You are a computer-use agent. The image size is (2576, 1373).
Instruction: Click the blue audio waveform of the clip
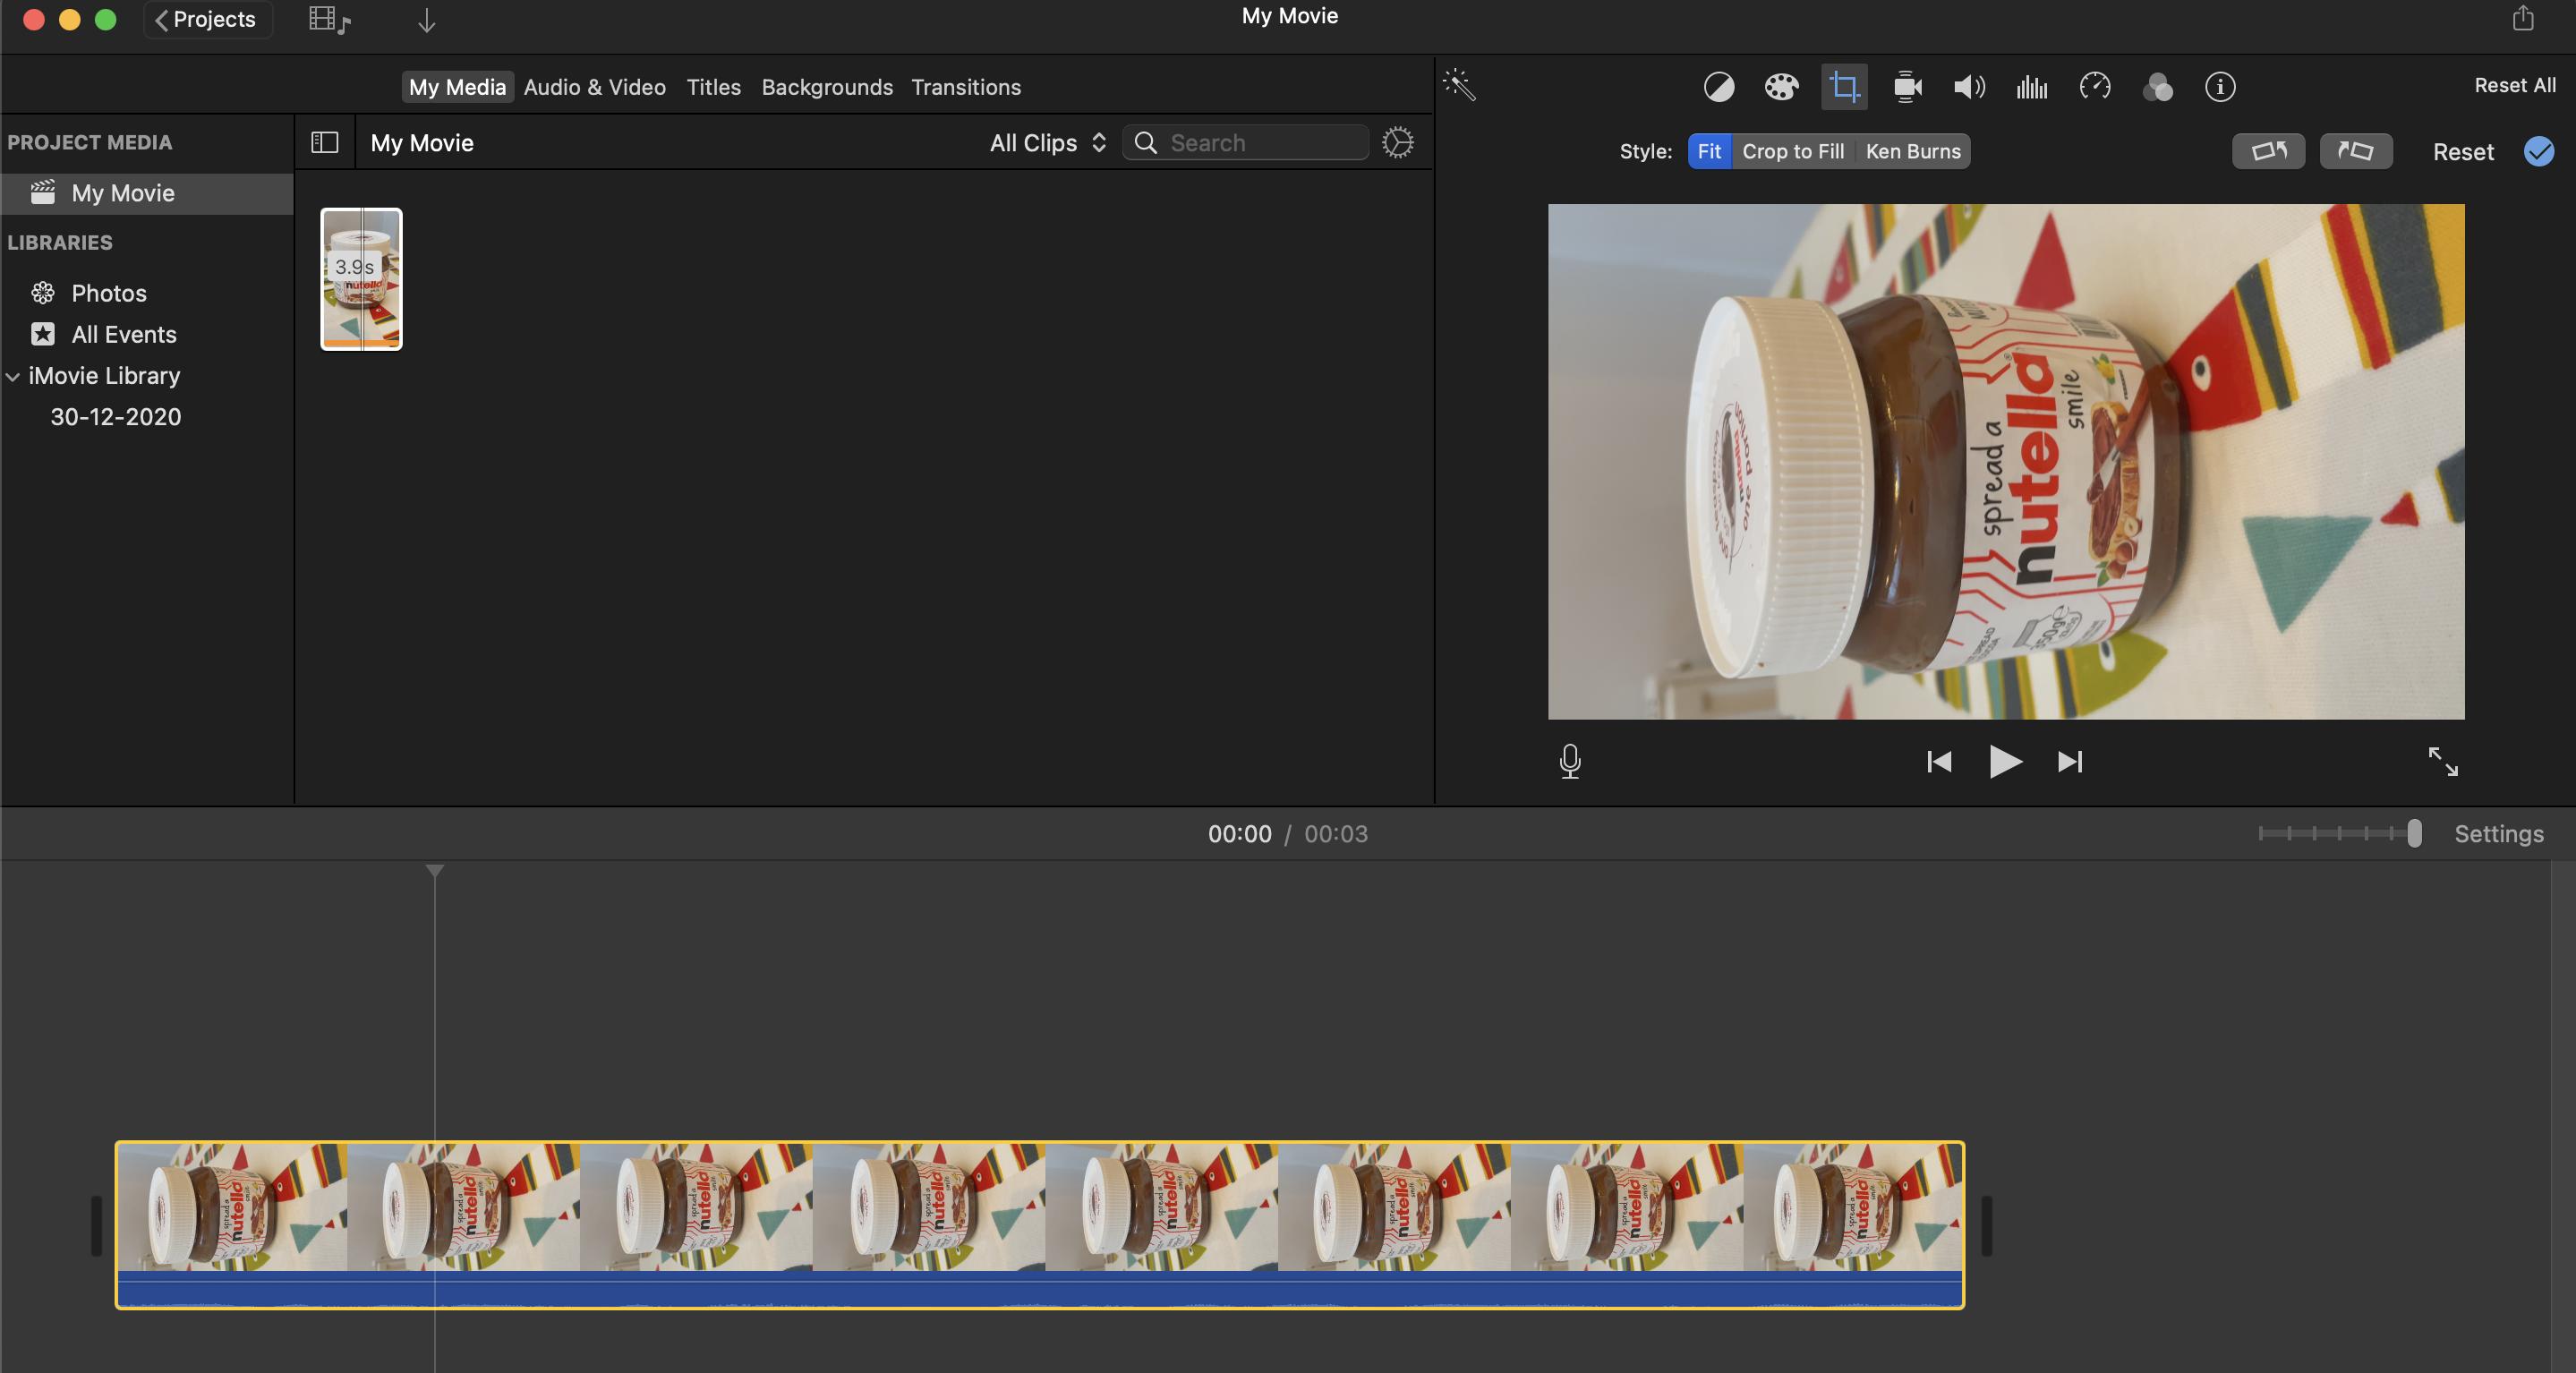[1040, 1289]
